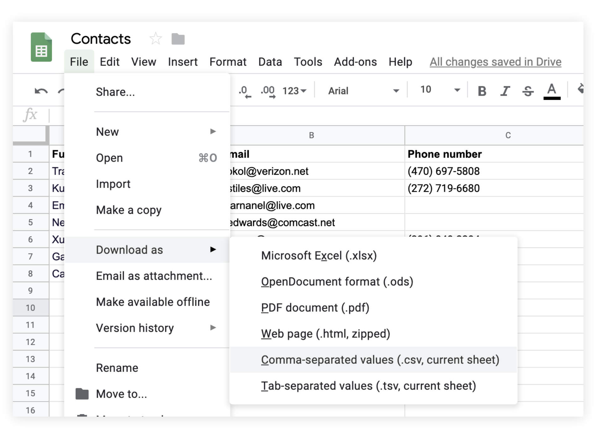Open the text color picker
This screenshot has width=597, height=434.
click(x=552, y=91)
